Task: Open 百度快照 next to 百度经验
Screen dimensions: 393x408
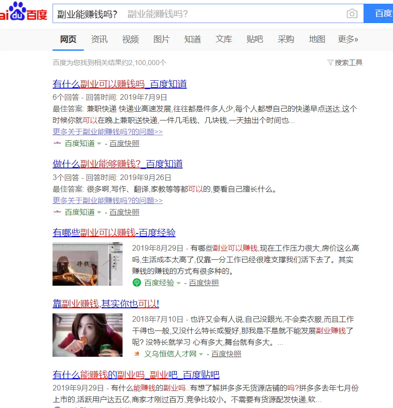Action: pos(204,283)
